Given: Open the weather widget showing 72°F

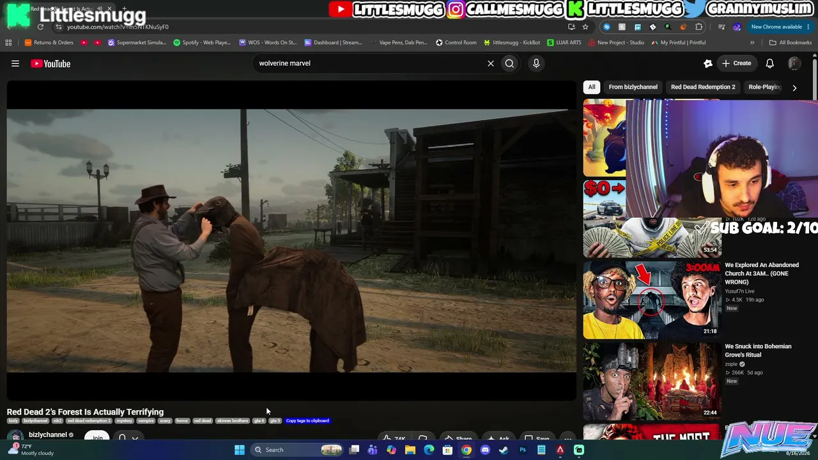Looking at the screenshot, I should 32,450.
